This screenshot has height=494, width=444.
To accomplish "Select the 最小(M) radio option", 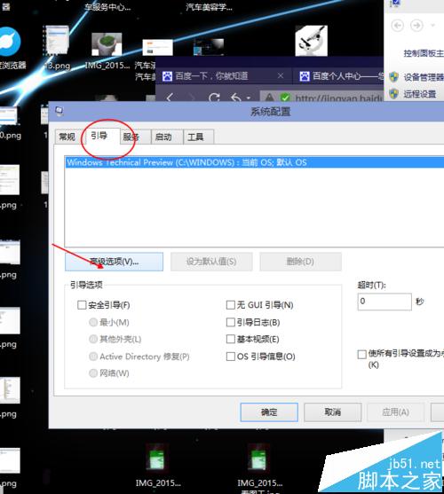I will tap(93, 322).
